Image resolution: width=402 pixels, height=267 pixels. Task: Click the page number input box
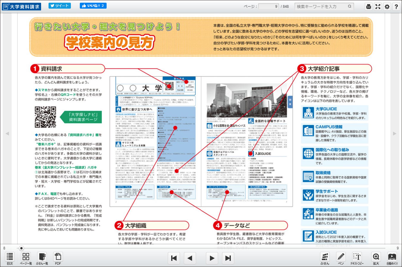269,6
